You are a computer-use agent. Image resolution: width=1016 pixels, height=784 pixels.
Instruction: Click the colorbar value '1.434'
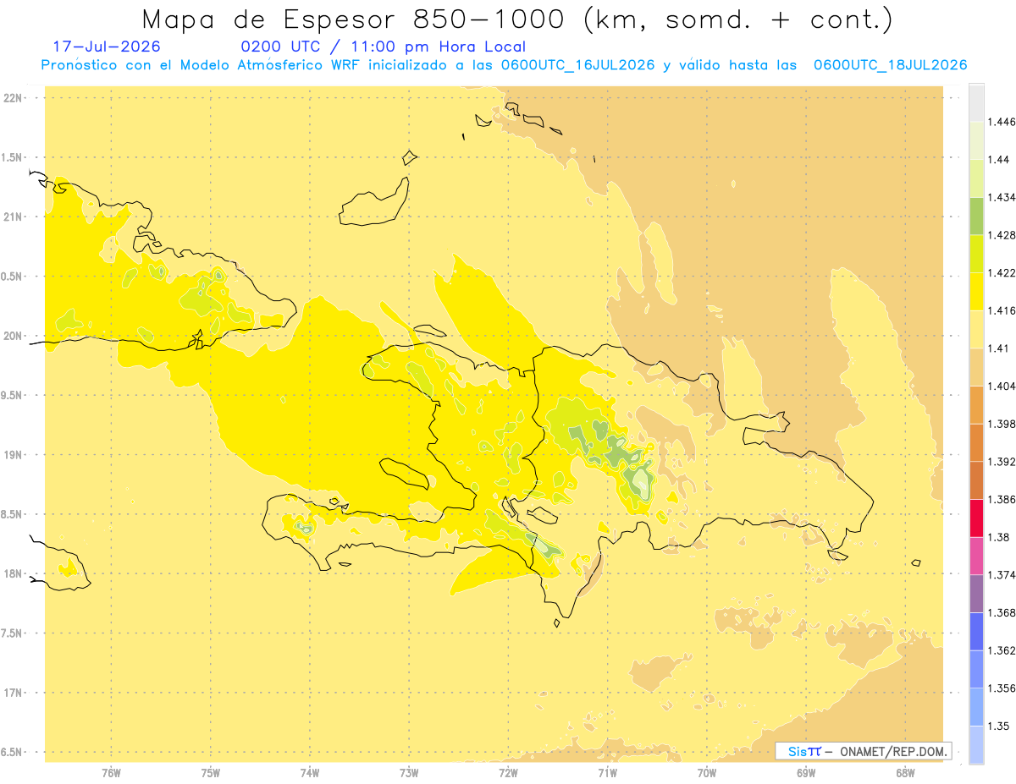[1002, 197]
